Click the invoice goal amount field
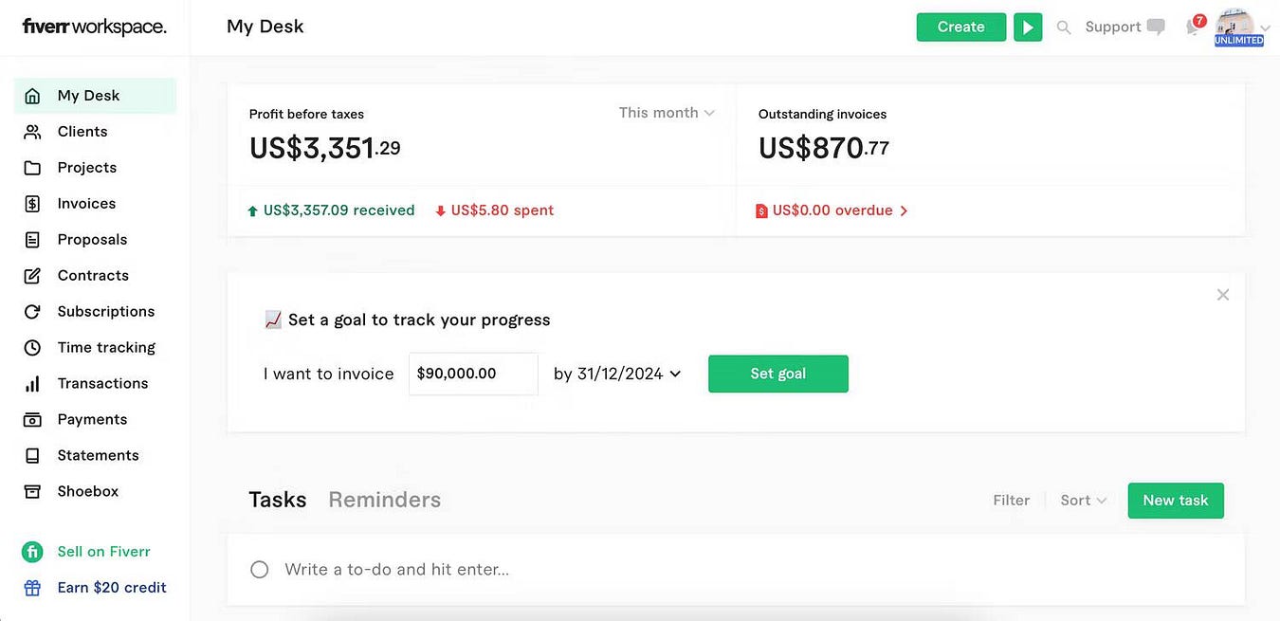This screenshot has width=1280, height=621. point(473,374)
